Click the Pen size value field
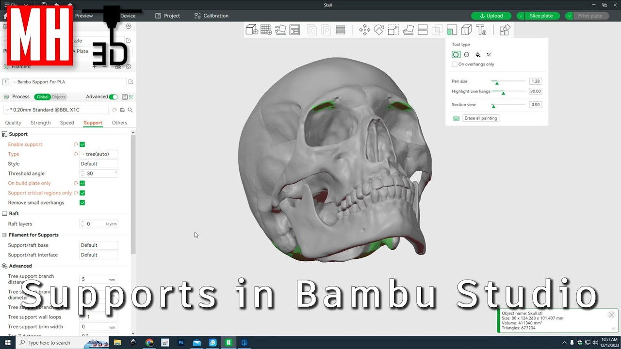 coord(536,81)
